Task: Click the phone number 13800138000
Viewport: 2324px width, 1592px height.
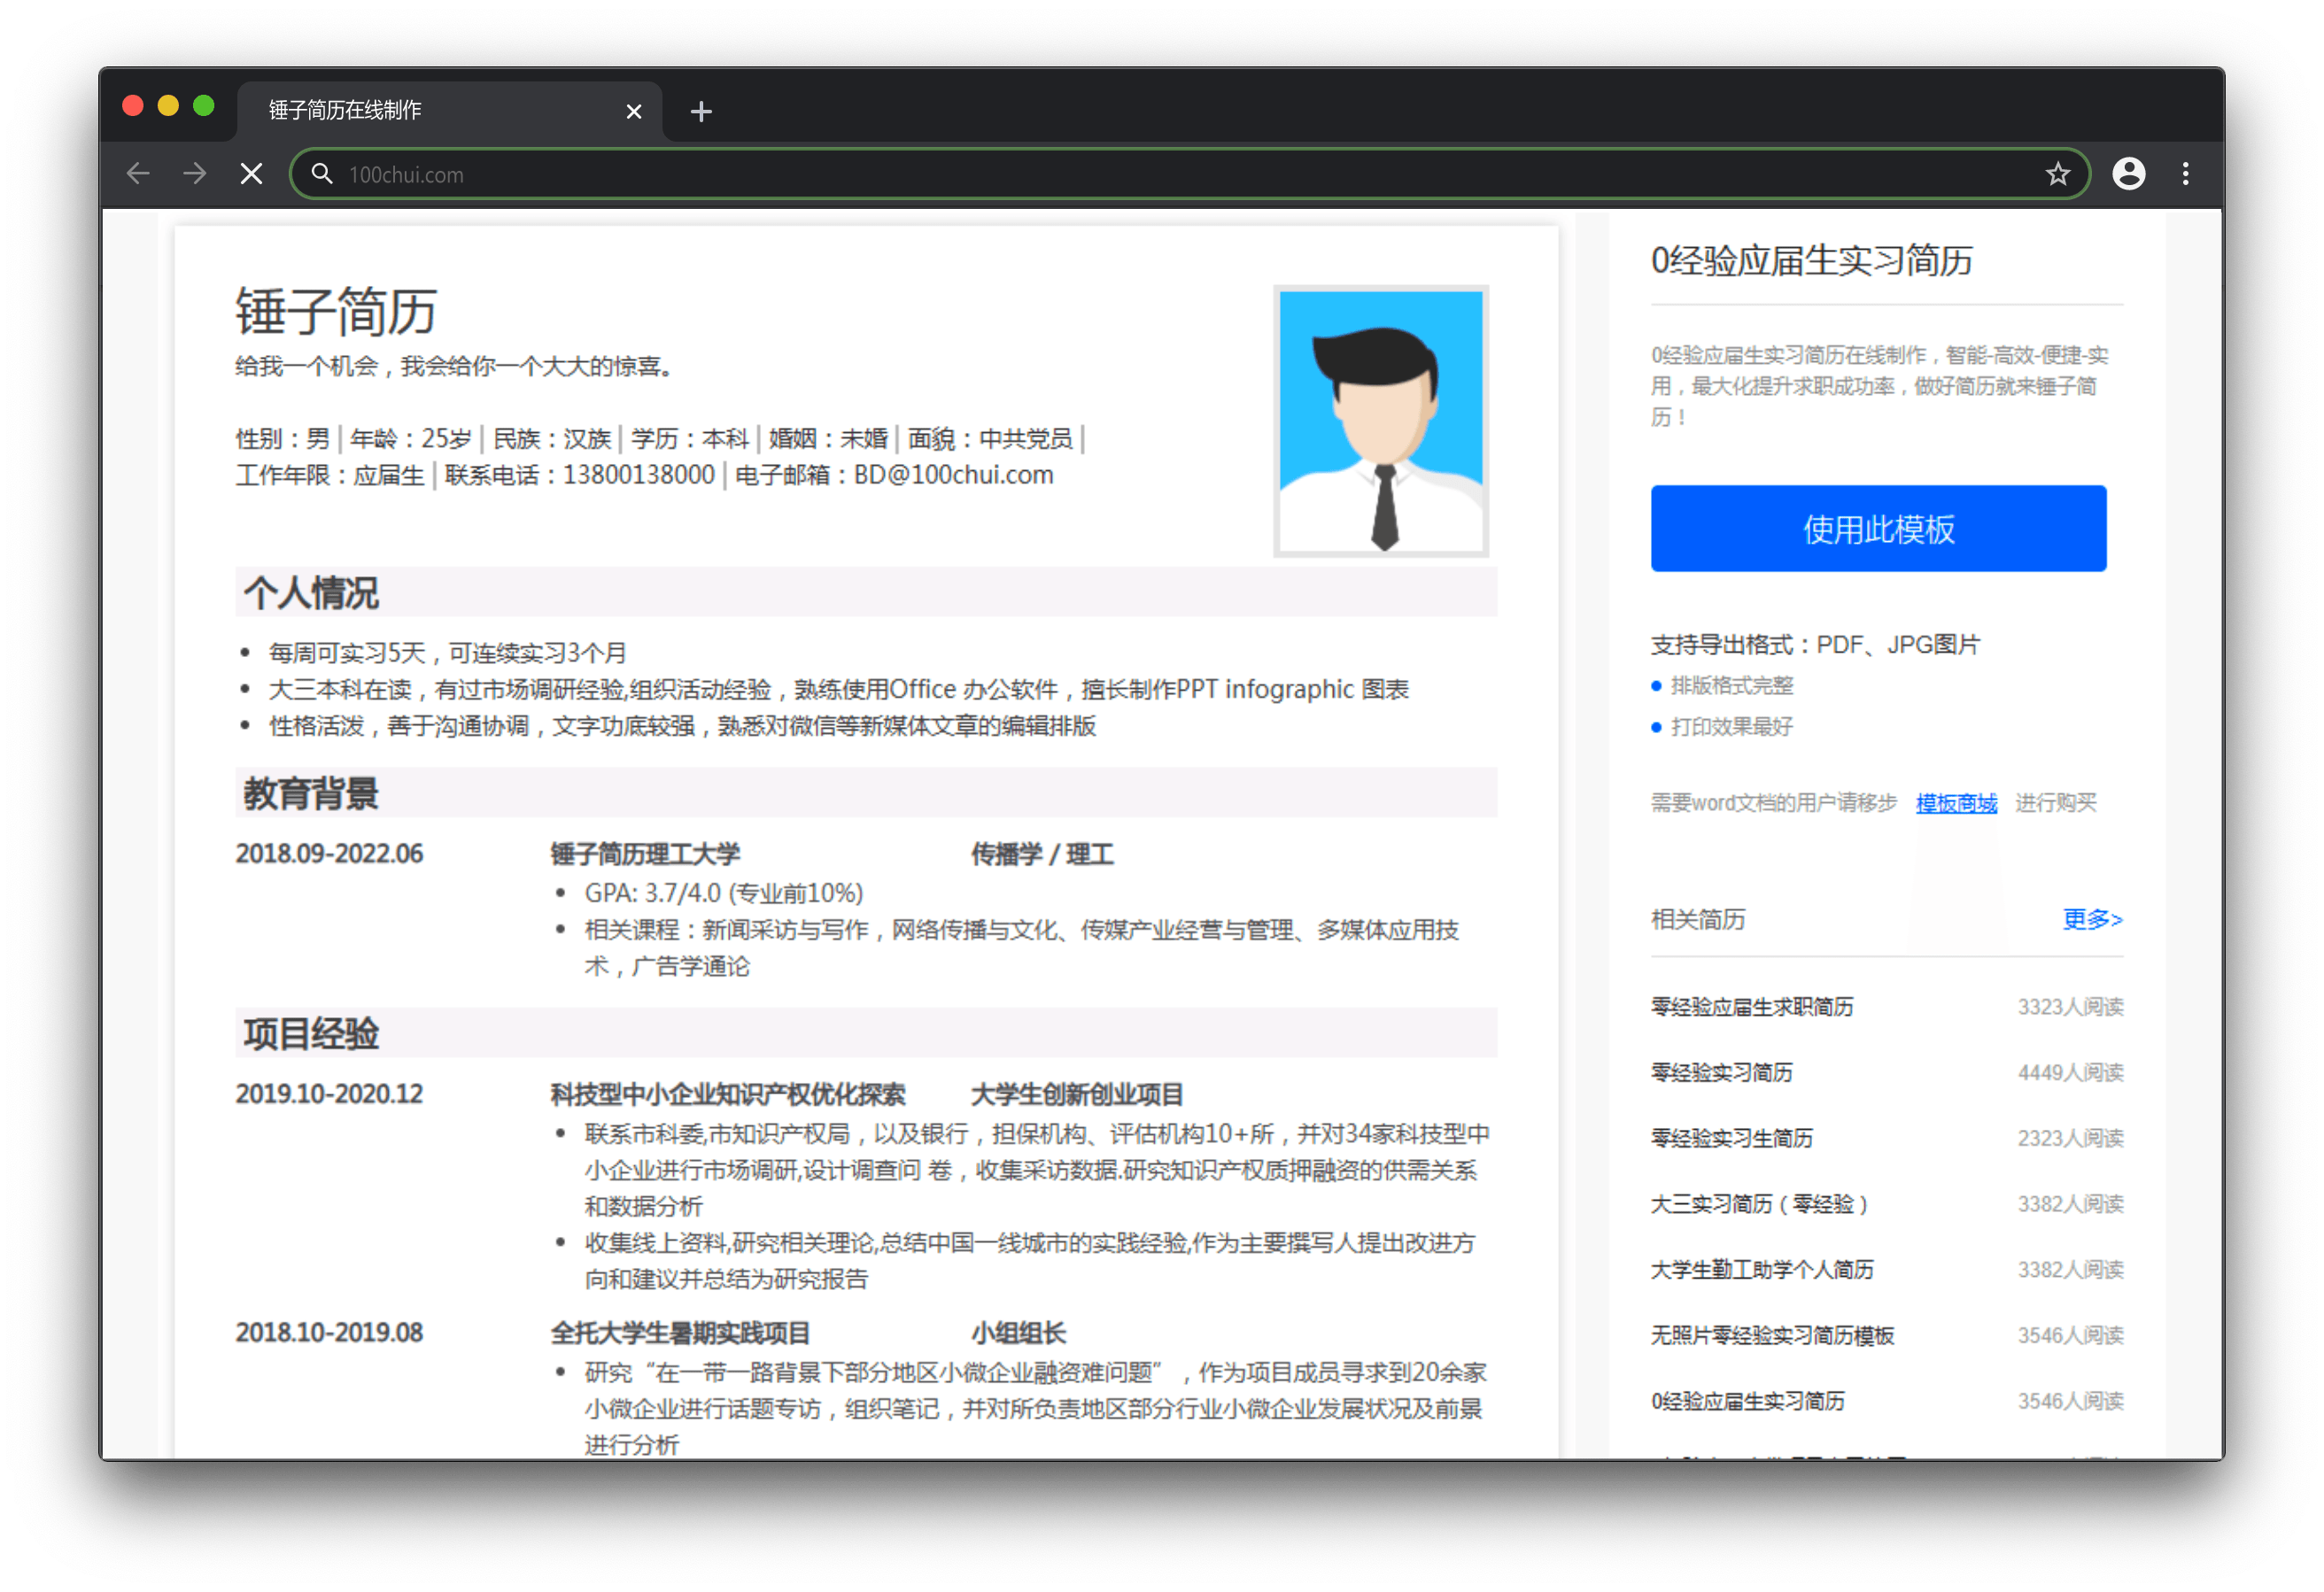Action: coord(639,475)
